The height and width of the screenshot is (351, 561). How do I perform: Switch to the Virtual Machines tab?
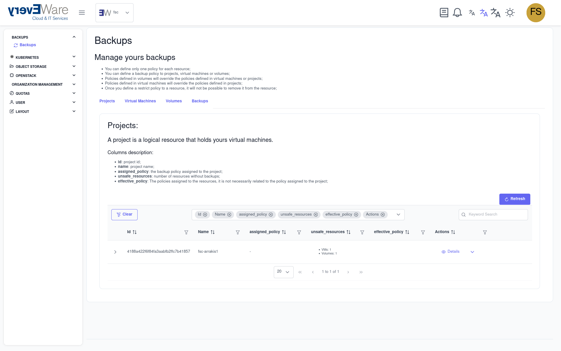(140, 101)
